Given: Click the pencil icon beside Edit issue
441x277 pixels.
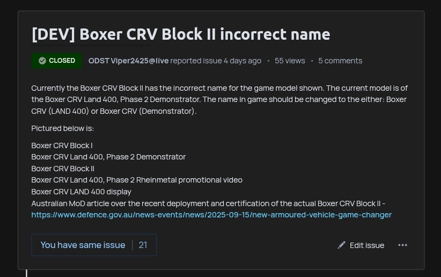Looking at the screenshot, I should click(342, 245).
